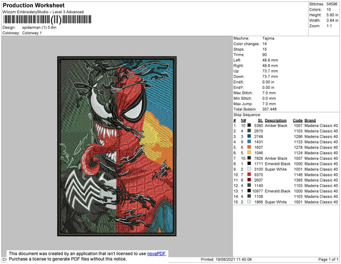
Task: Click the 'Page 1 of 1' footer text
Action: [x=328, y=259]
